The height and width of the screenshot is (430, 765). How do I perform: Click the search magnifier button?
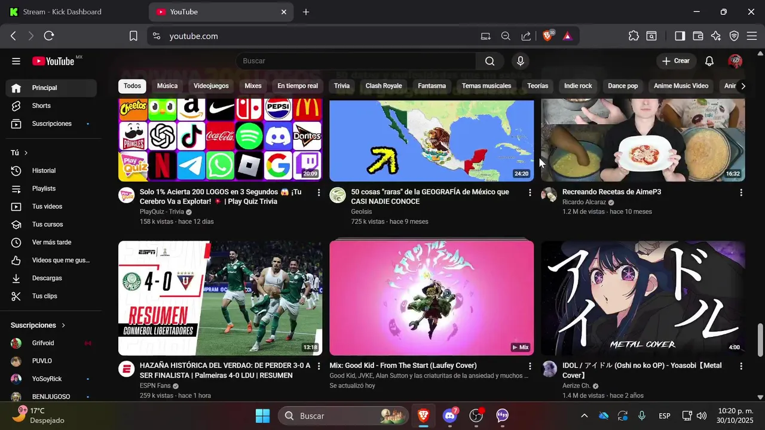tap(489, 61)
